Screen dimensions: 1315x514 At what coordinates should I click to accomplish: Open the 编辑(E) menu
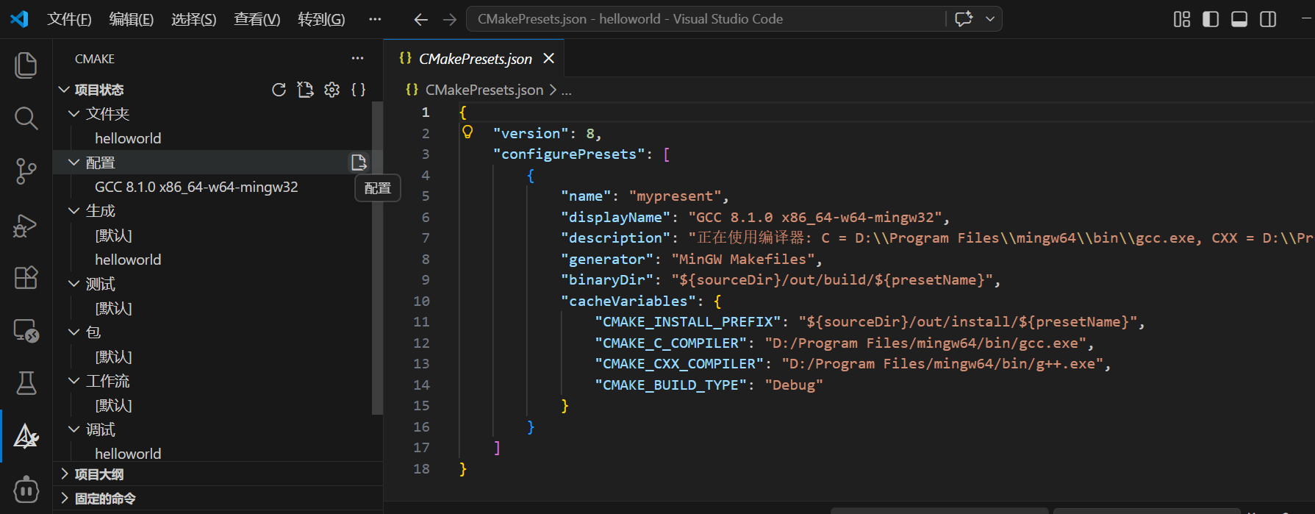point(132,19)
